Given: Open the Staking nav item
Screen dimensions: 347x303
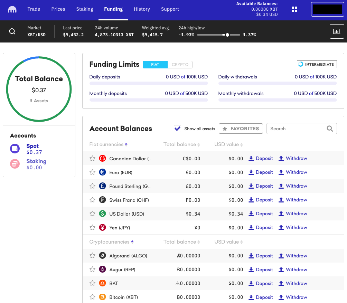Looking at the screenshot, I should [x=85, y=9].
